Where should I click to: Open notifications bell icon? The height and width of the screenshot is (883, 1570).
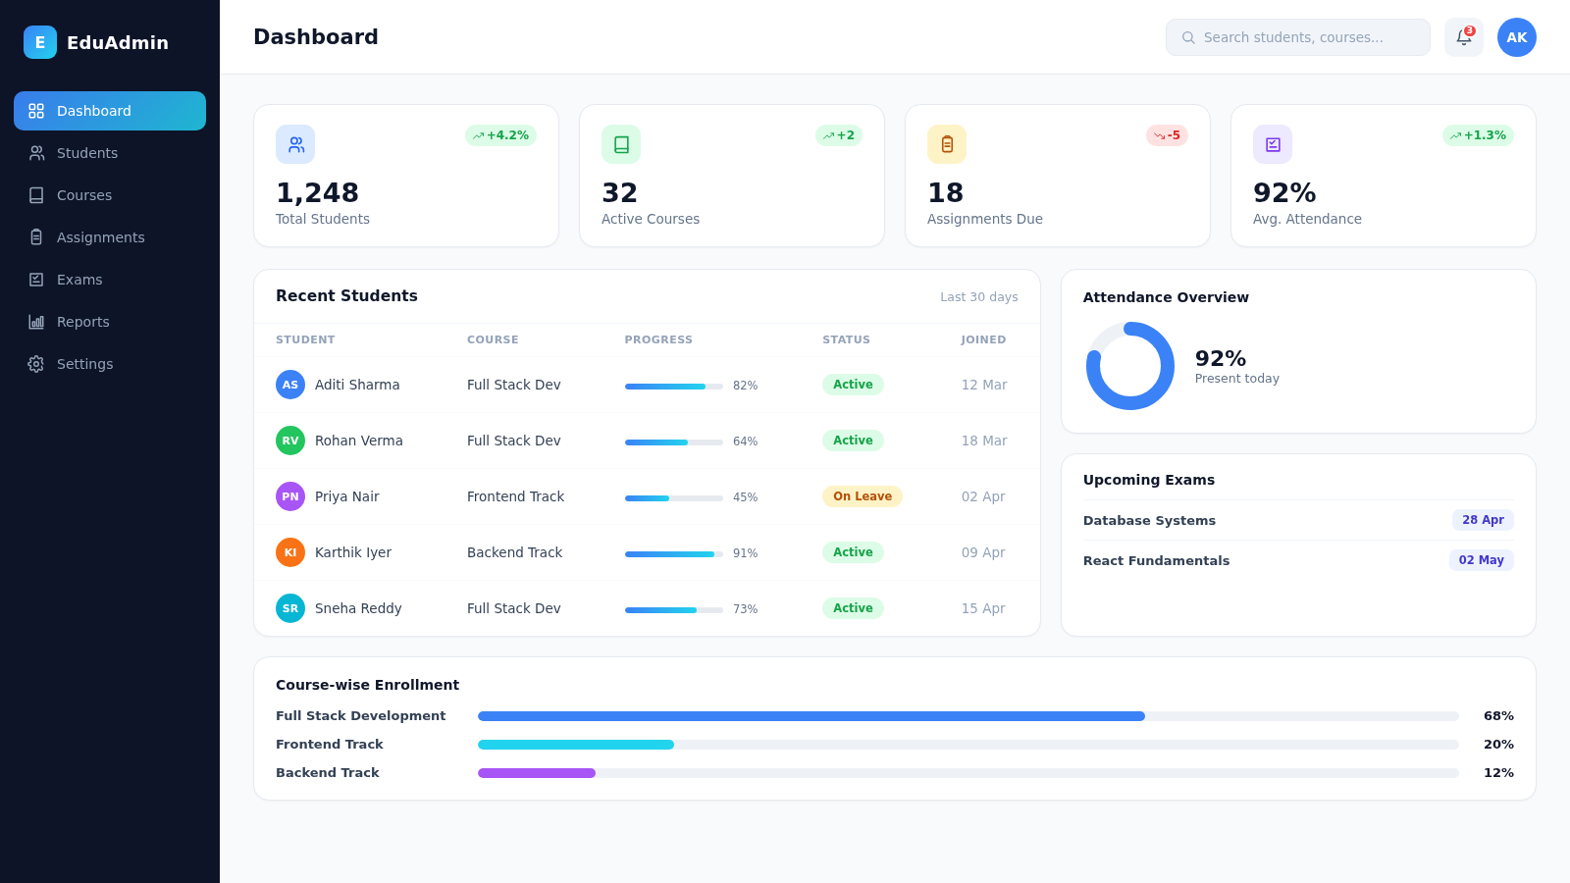[x=1464, y=37]
